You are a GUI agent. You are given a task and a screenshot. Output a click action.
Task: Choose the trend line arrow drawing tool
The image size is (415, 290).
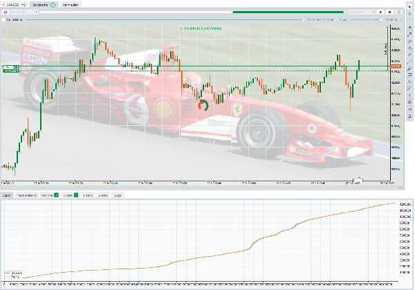point(409,35)
